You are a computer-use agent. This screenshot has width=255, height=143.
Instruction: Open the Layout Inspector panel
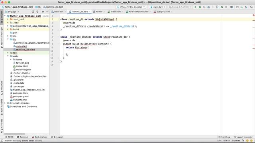click(243, 137)
